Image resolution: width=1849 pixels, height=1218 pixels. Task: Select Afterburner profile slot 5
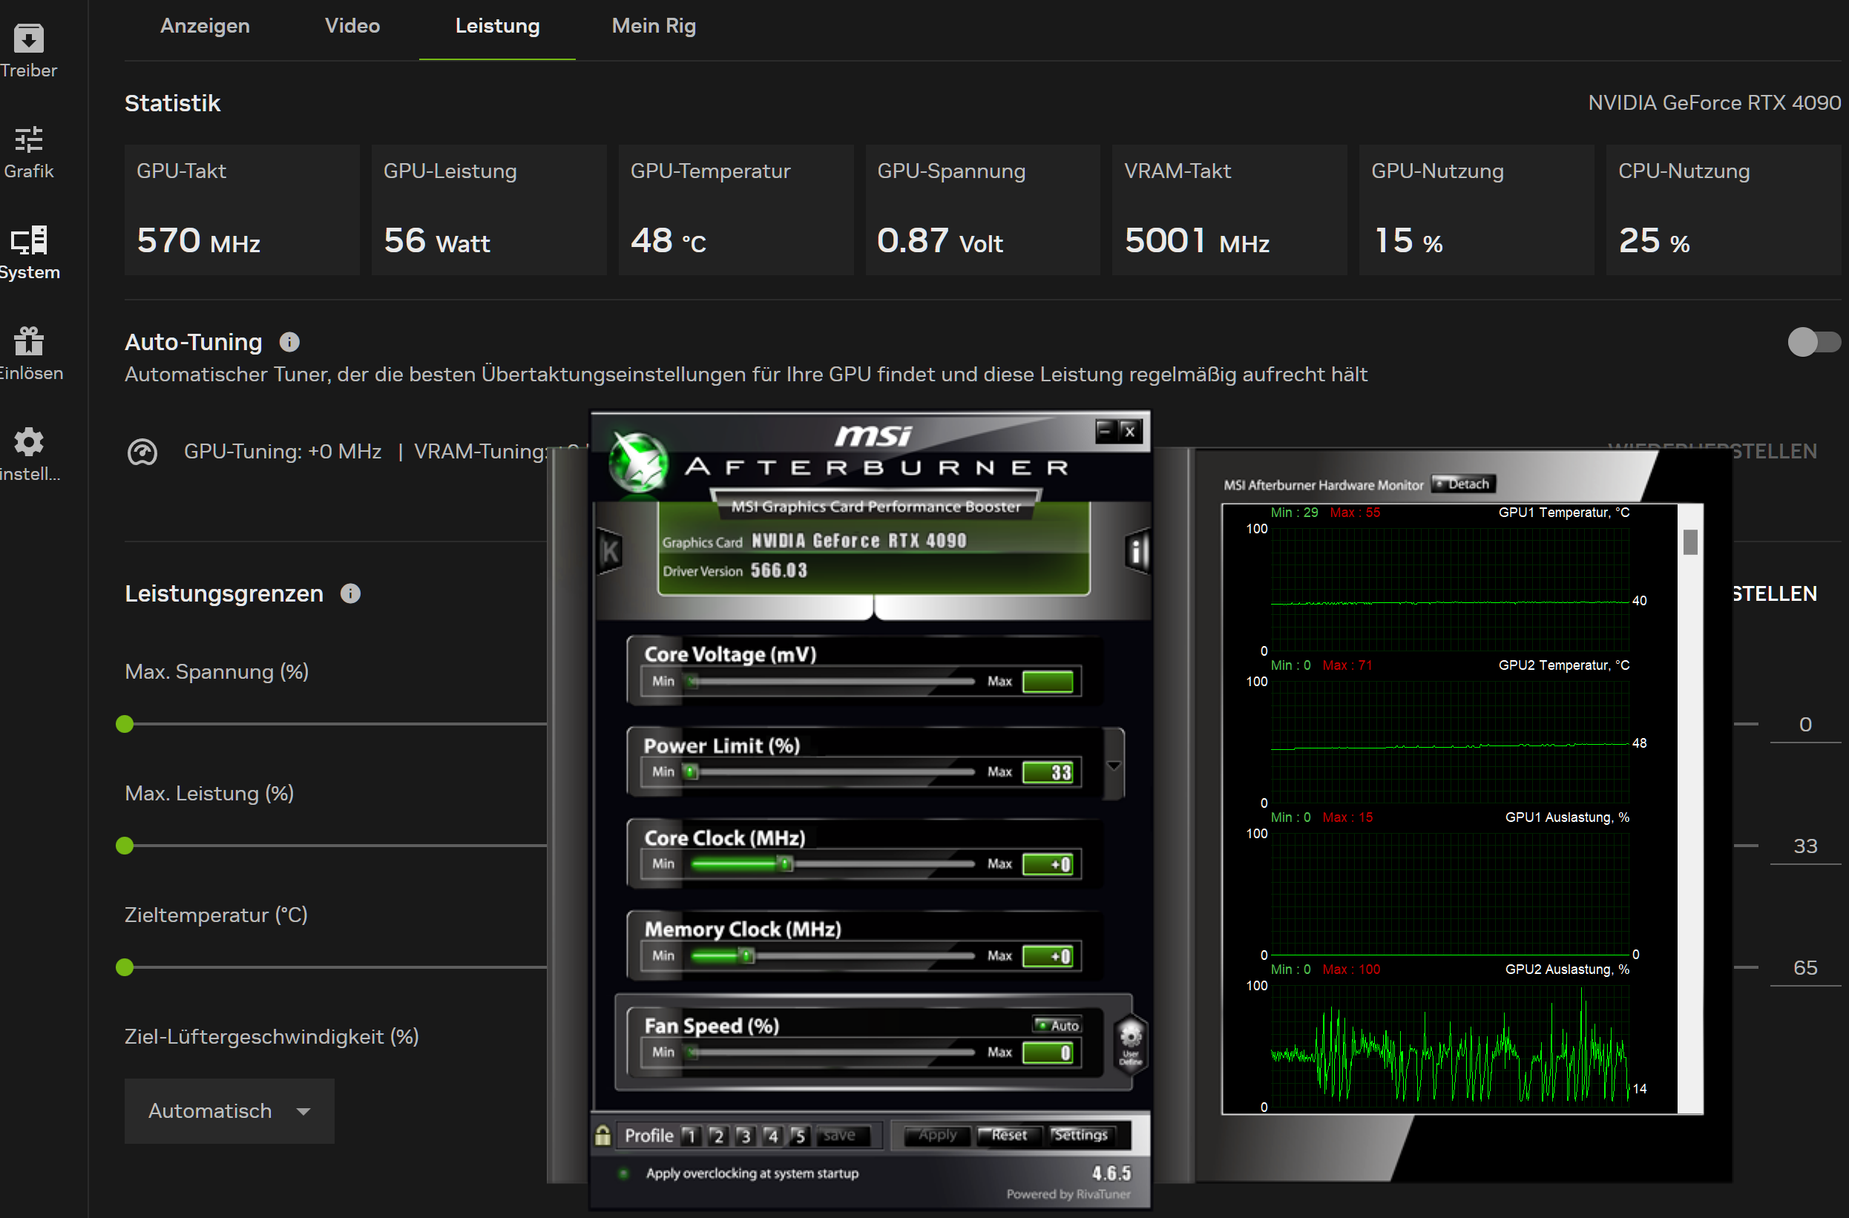(798, 1136)
